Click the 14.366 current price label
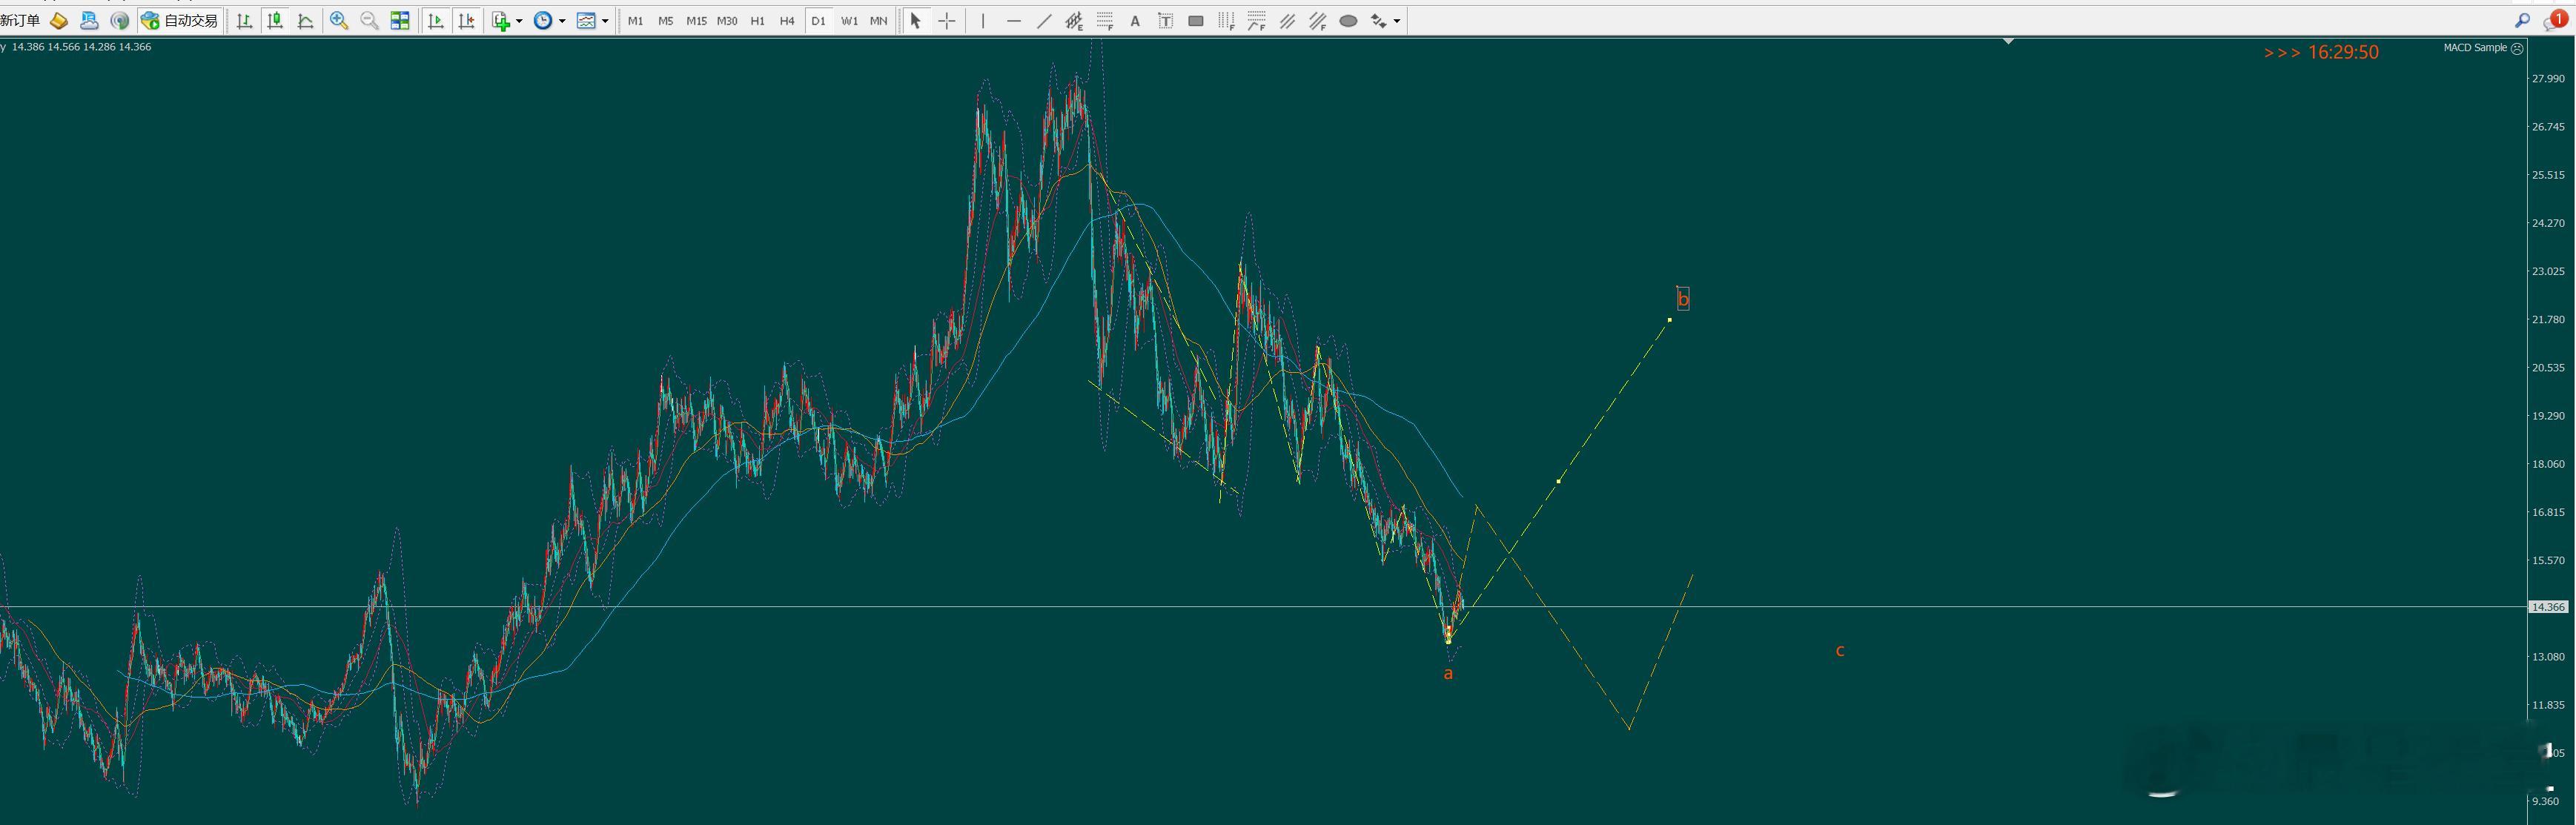2576x825 pixels. (x=2548, y=607)
